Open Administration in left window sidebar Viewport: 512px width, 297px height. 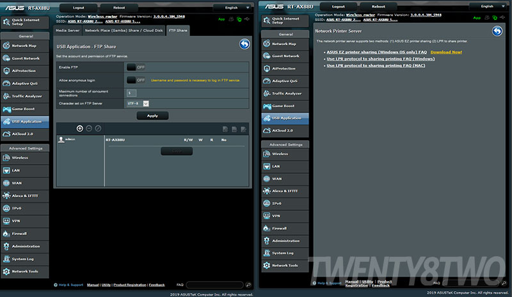tap(25, 247)
